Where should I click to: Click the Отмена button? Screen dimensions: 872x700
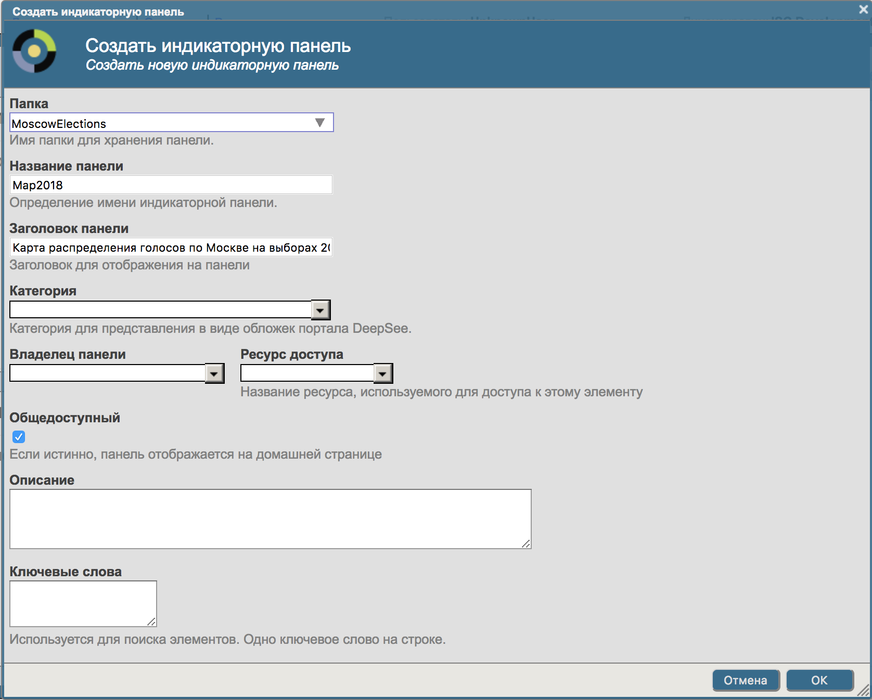pos(746,680)
